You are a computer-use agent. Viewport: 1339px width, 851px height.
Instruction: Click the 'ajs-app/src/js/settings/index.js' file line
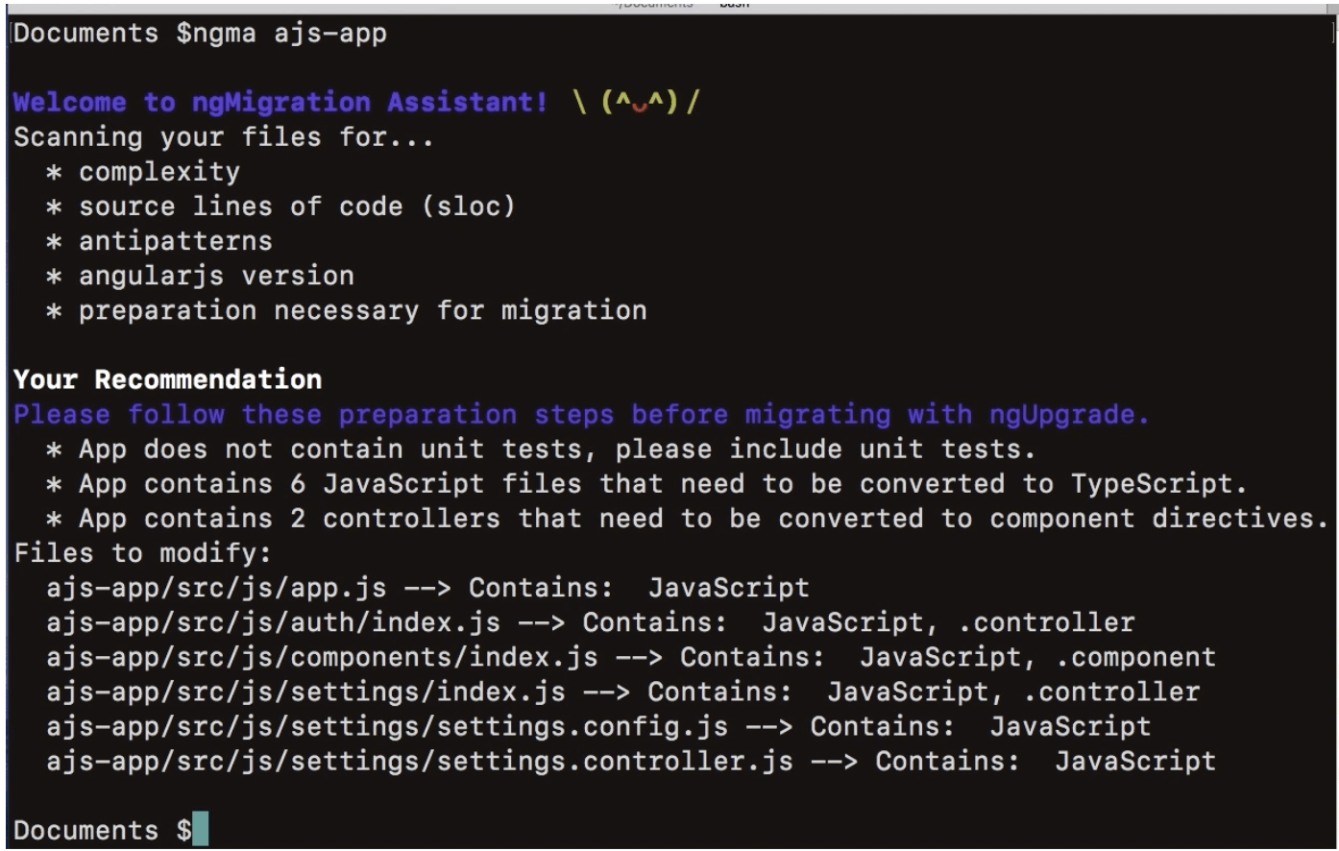623,692
